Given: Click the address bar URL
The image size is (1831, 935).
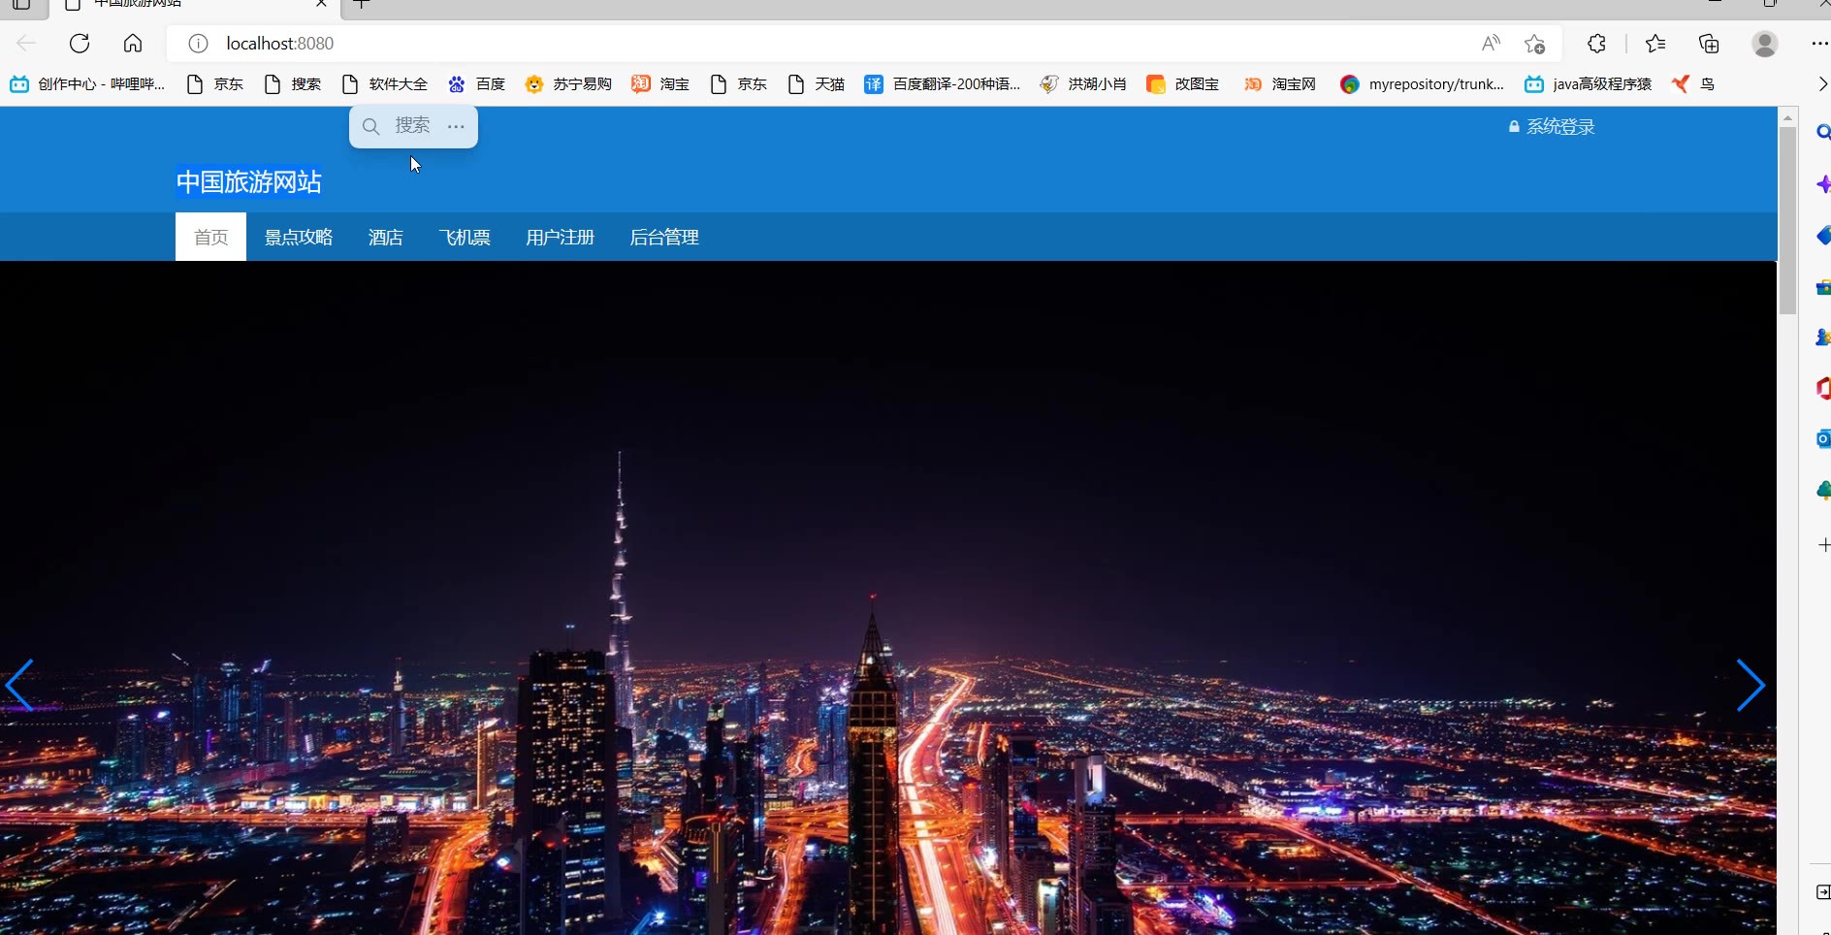Looking at the screenshot, I should coord(279,44).
